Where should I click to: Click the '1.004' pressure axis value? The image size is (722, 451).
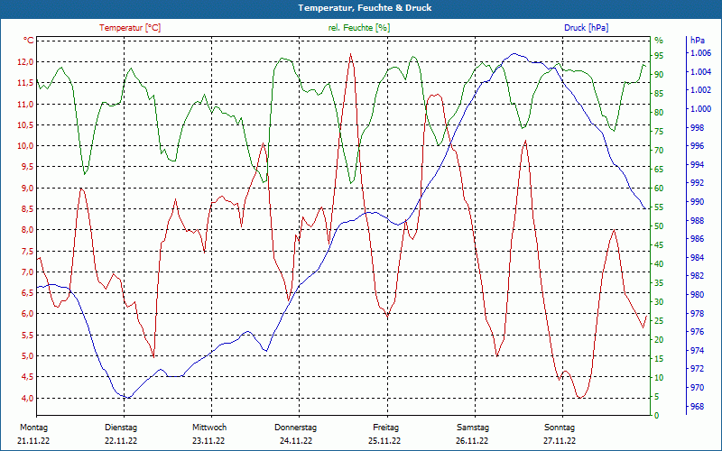pos(701,72)
